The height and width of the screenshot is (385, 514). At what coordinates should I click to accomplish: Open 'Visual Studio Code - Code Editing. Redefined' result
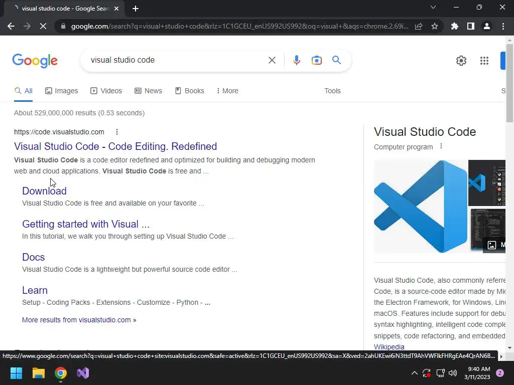(115, 146)
